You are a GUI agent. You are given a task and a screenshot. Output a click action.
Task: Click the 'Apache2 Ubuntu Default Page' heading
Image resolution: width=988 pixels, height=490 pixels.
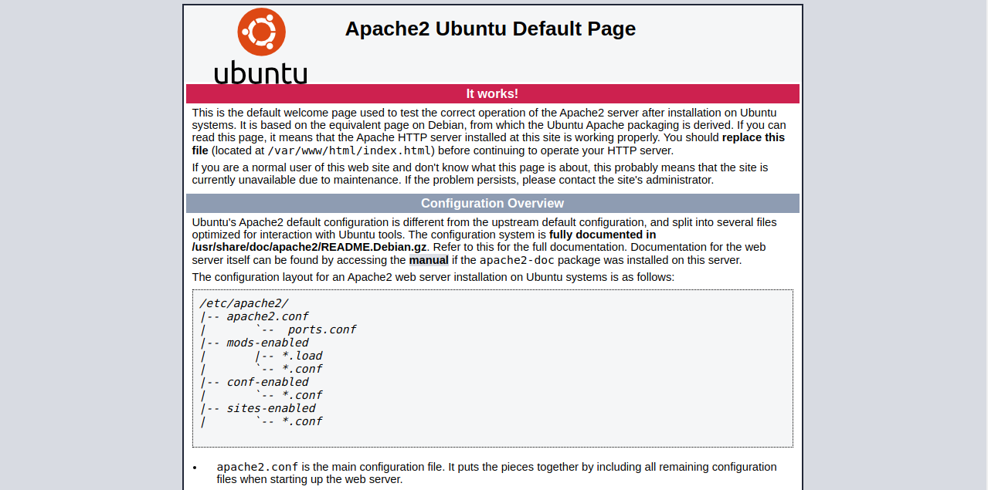490,29
